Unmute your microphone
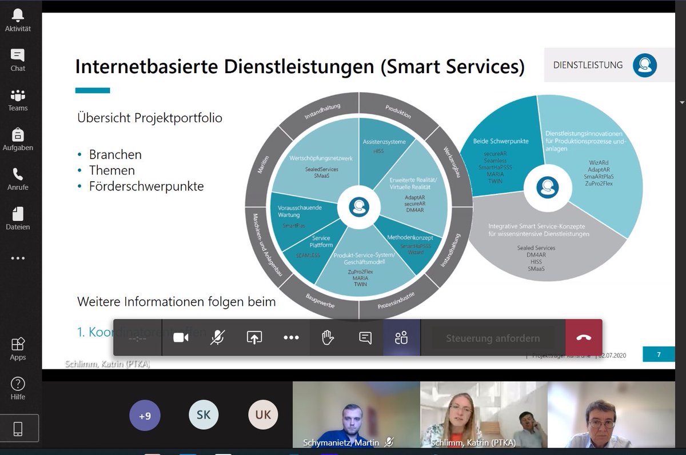Viewport: 686px width, 455px height. tap(217, 338)
